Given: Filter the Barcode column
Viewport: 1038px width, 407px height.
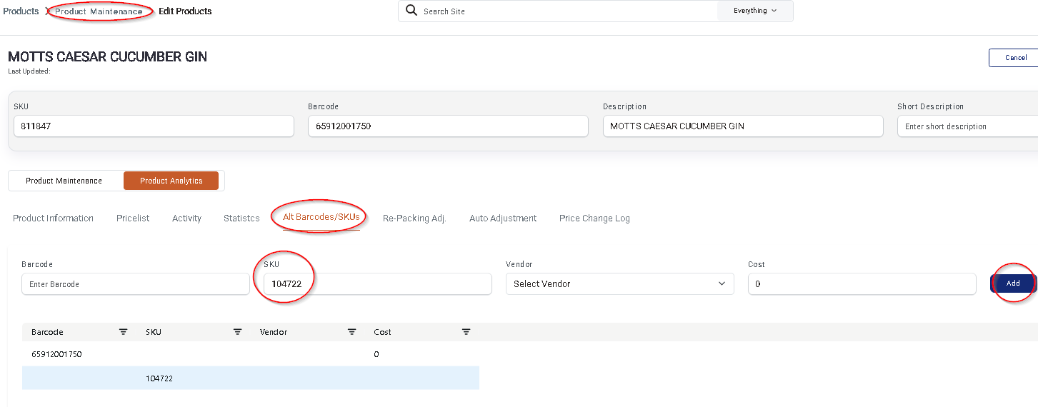Looking at the screenshot, I should pos(123,332).
